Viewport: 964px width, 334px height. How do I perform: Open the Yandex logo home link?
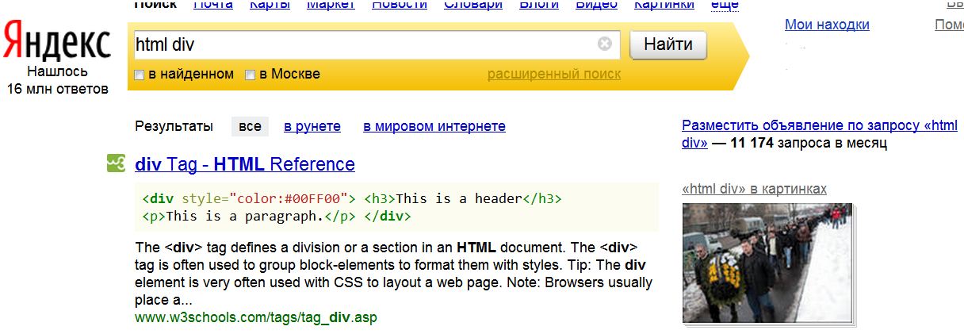click(x=56, y=43)
